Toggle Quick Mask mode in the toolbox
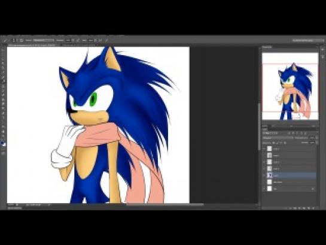This screenshot has height=245, width=326. point(4,153)
